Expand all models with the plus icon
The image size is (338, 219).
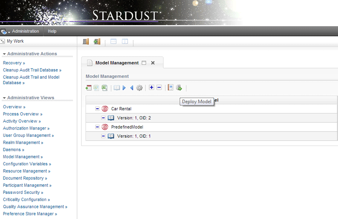152,88
